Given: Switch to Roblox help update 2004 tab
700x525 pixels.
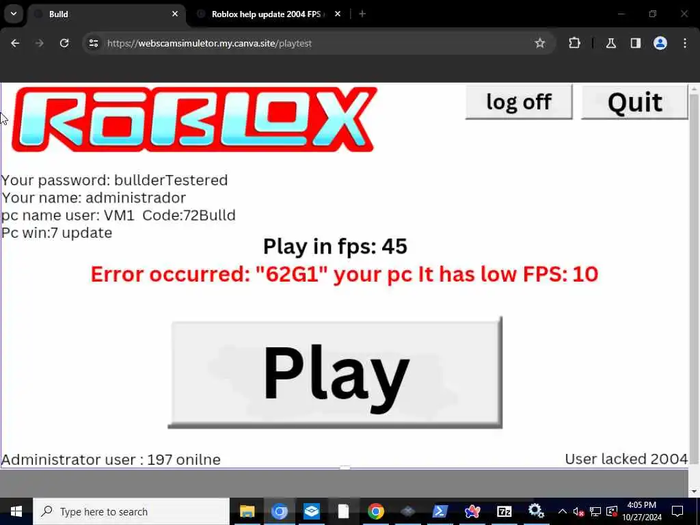Looking at the screenshot, I should point(269,14).
